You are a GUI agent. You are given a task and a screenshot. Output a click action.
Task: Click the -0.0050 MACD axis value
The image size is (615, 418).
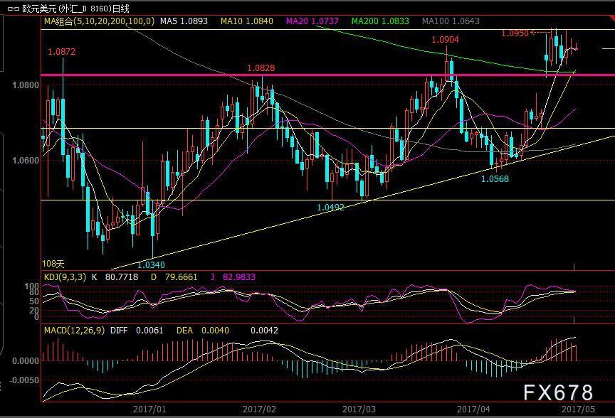(24, 380)
